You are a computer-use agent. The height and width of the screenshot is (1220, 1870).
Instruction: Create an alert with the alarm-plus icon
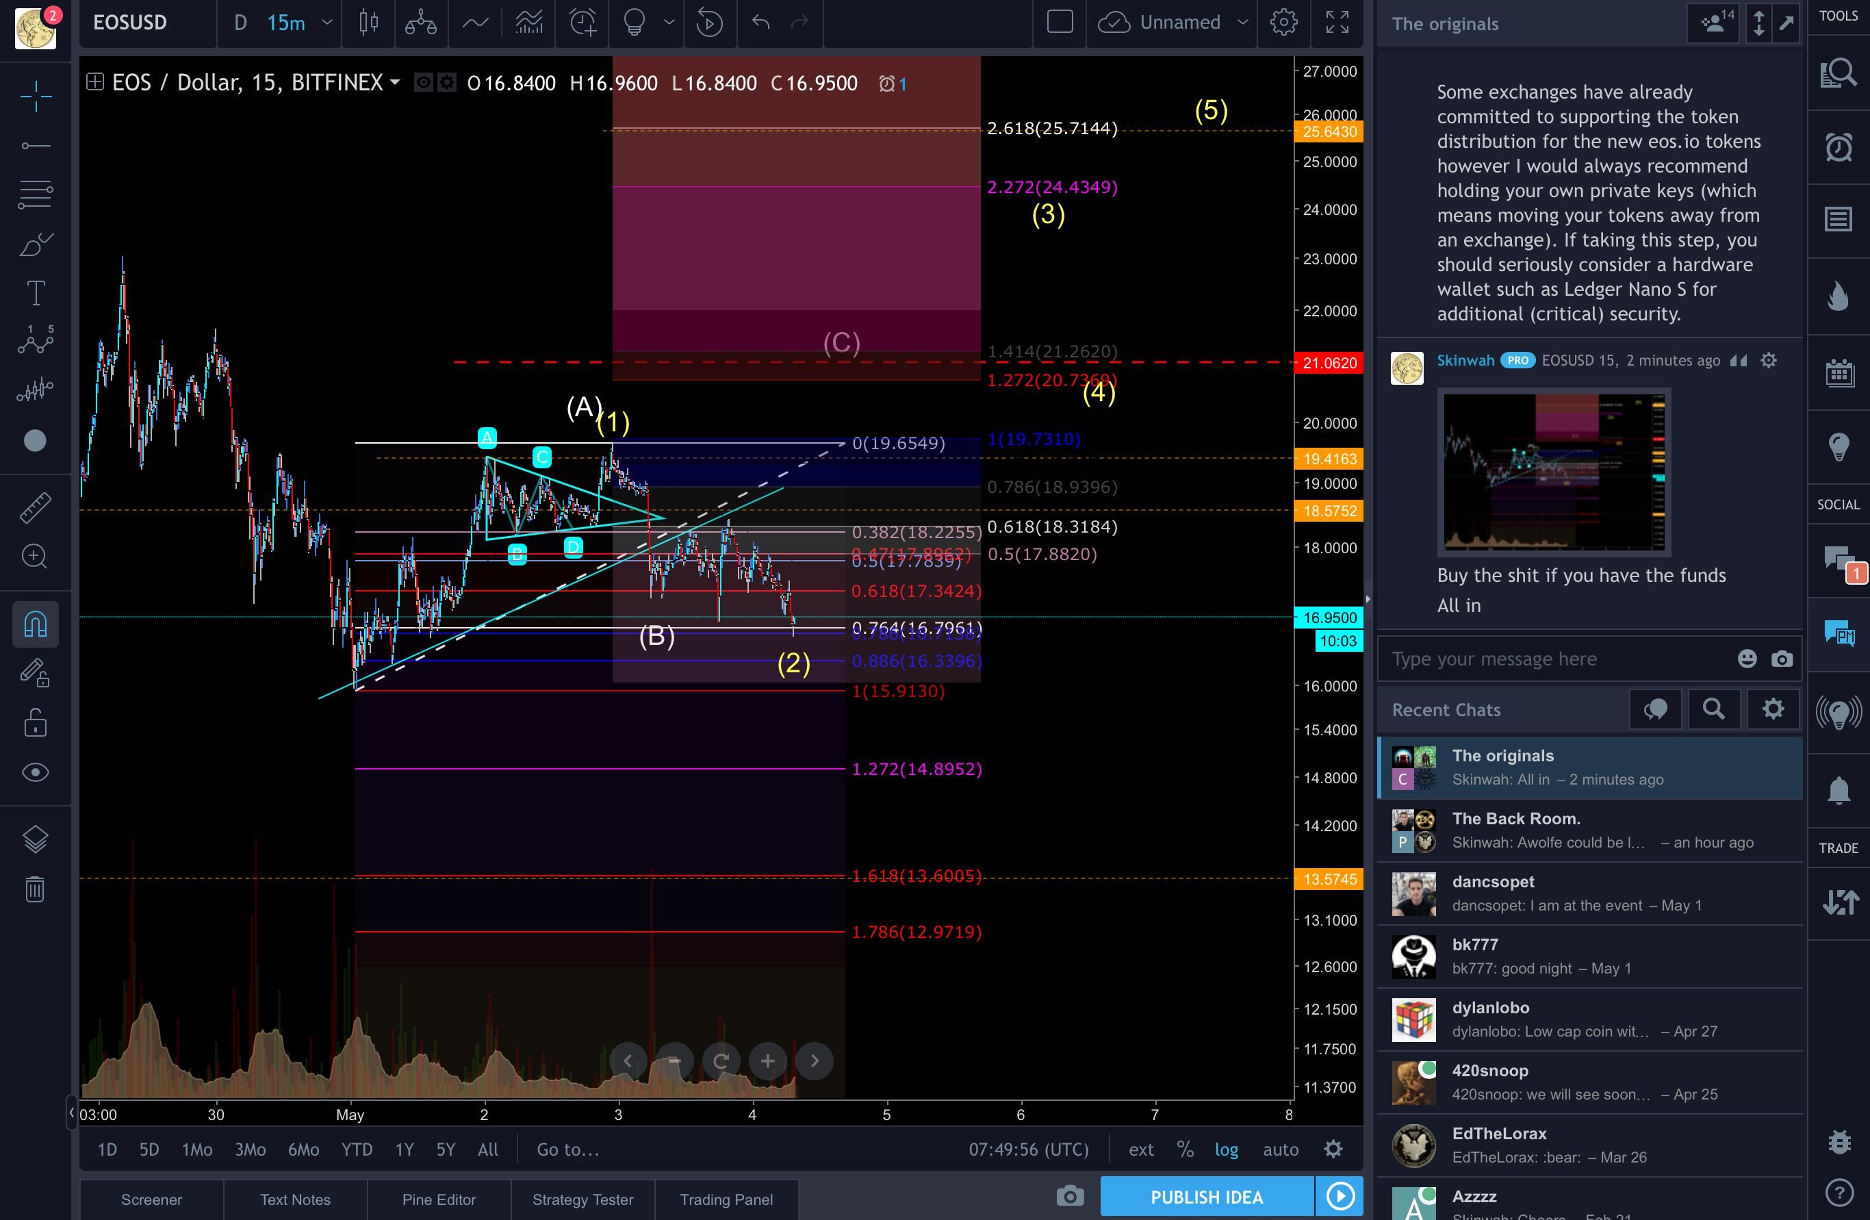[583, 23]
